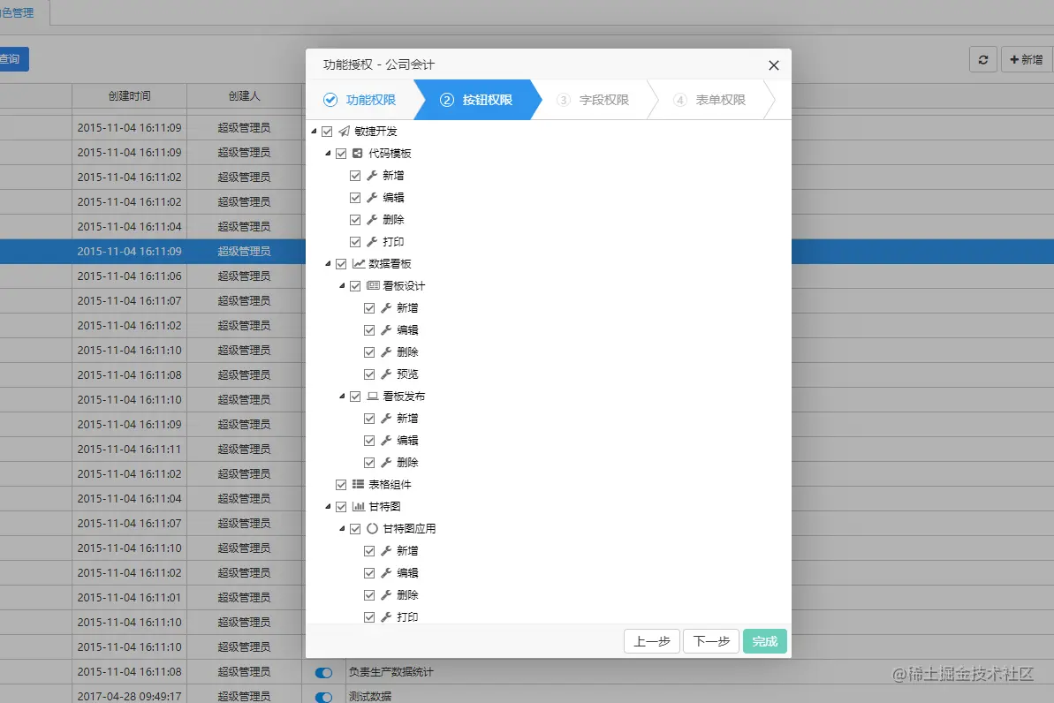Collapse the 看板设计 tree node

pos(342,285)
